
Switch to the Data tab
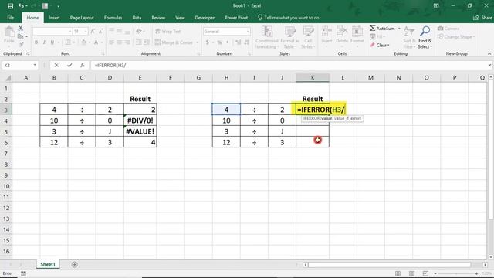137,18
